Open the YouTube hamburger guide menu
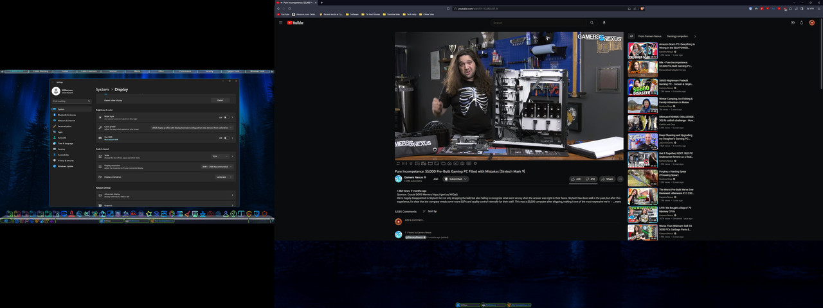 [x=280, y=22]
